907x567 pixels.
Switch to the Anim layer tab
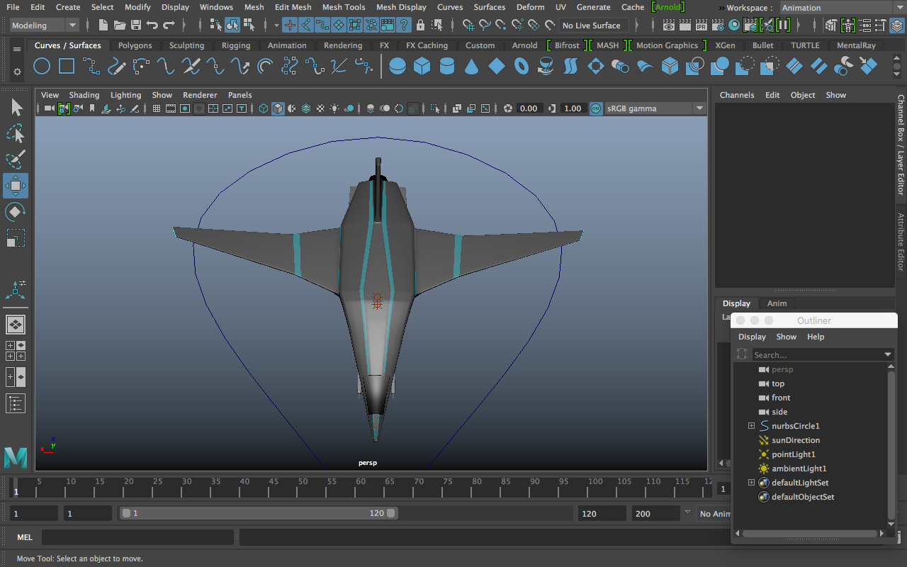click(x=777, y=303)
